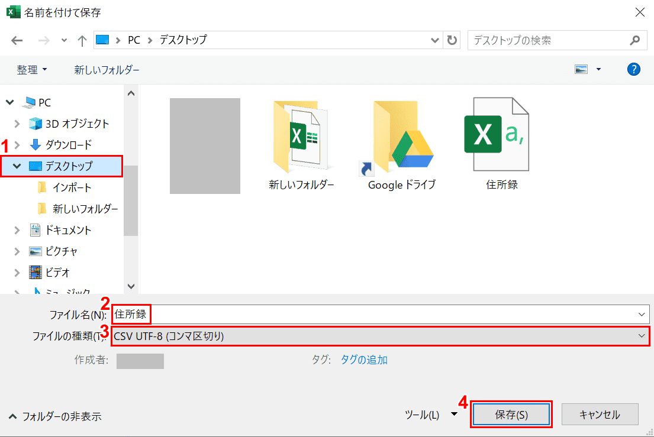The image size is (654, 437).
Task: Open address bar history dropdown
Action: pos(434,40)
